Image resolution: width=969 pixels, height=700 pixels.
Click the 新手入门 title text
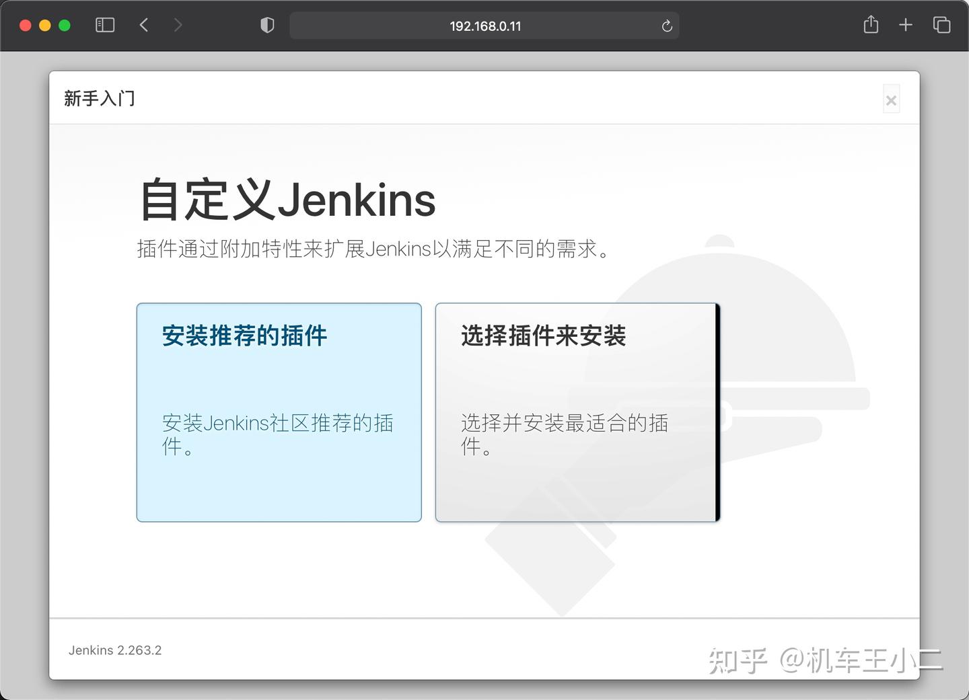coord(99,98)
